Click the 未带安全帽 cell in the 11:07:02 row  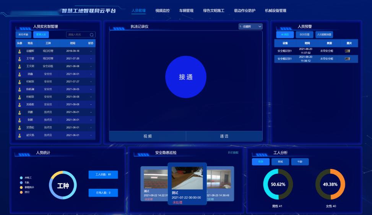pos(327,51)
